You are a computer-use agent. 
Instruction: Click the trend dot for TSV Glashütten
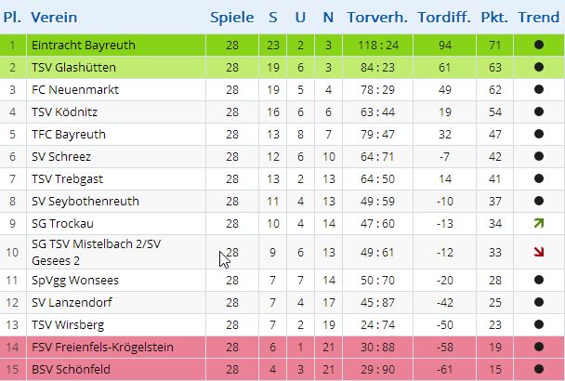539,67
